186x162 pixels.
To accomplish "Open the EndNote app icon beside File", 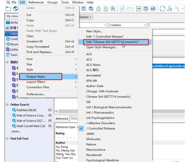I will pos(8,2).
